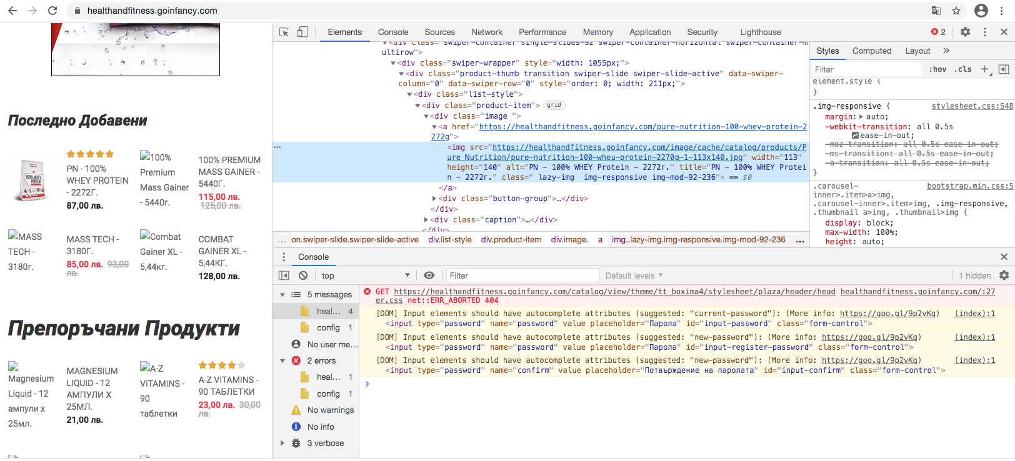Hide the console sidebar

[x=284, y=275]
